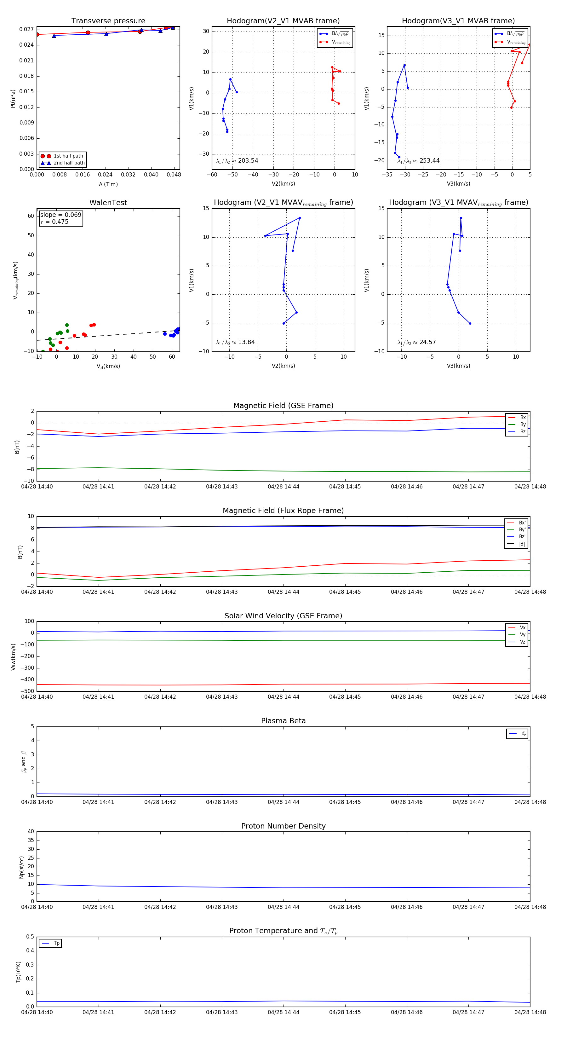Viewport: 567px width, 1040px height.
Task: Click 'Vz' legend entry in velocity plot
Action: click(517, 642)
